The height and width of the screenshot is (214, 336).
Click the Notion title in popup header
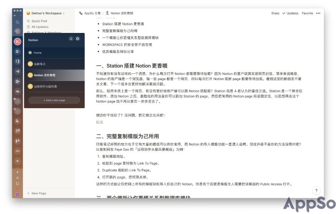tap(33, 40)
